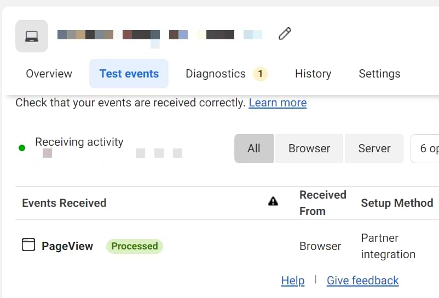Click the warning triangle column icon
Screen dimensions: 439x298
coord(273,202)
